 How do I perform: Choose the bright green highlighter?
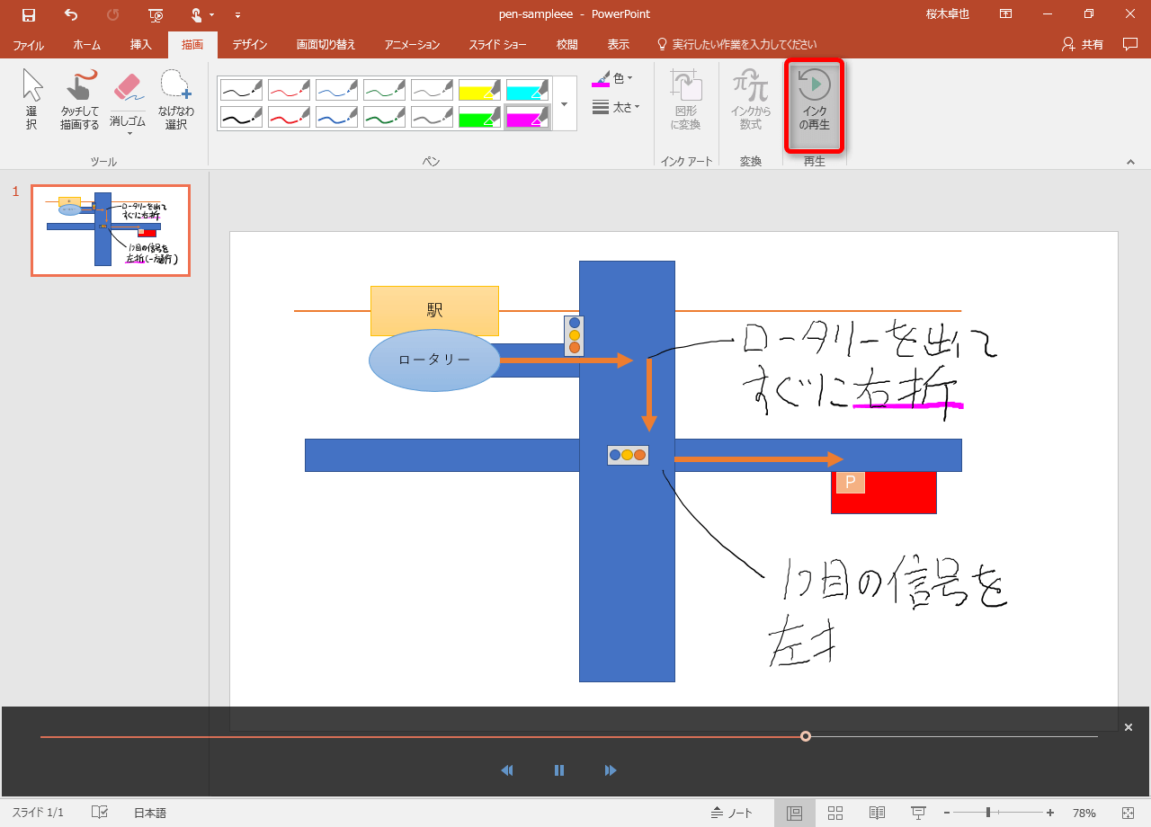tap(479, 117)
